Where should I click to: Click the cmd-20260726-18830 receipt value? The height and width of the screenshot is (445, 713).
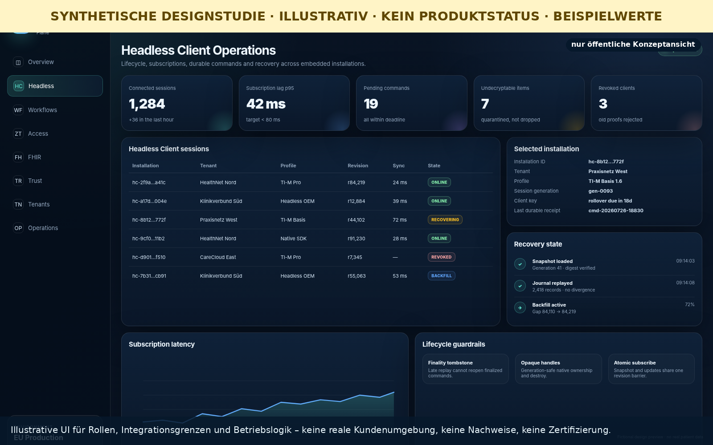pyautogui.click(x=616, y=210)
